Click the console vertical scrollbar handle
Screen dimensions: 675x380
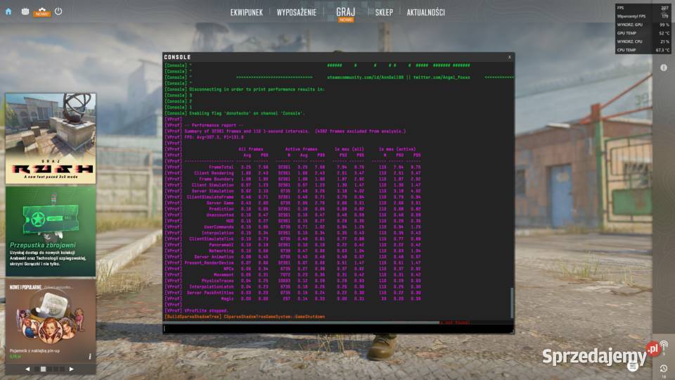point(512,303)
